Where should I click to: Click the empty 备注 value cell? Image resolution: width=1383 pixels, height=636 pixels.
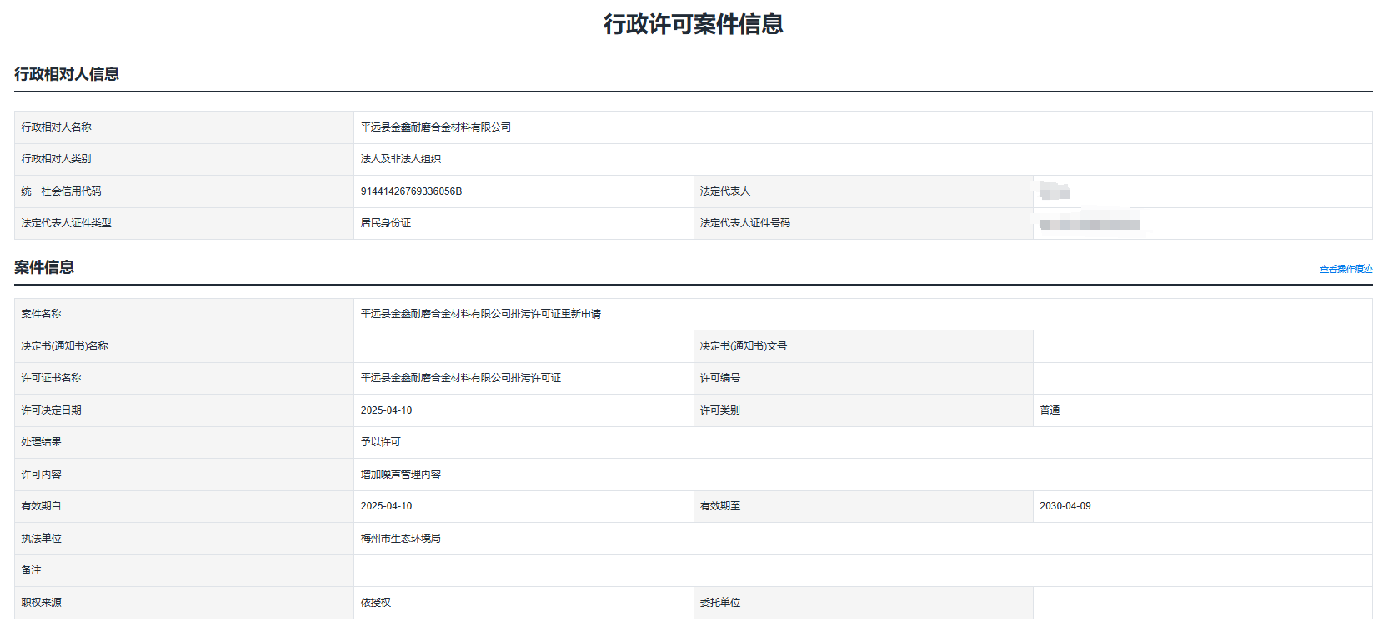point(862,570)
